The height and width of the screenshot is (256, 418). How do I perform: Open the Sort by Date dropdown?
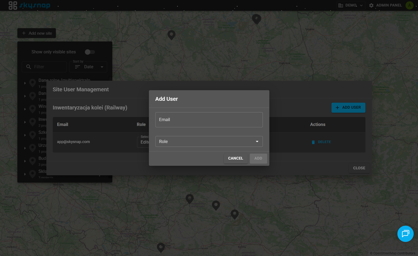[x=88, y=67]
